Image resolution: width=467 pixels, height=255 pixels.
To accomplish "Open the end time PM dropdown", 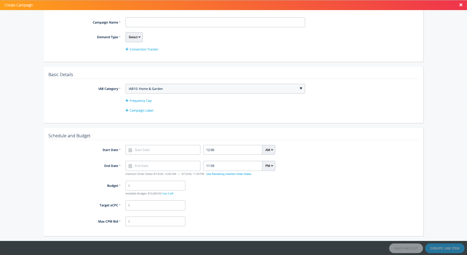I will click(x=269, y=166).
